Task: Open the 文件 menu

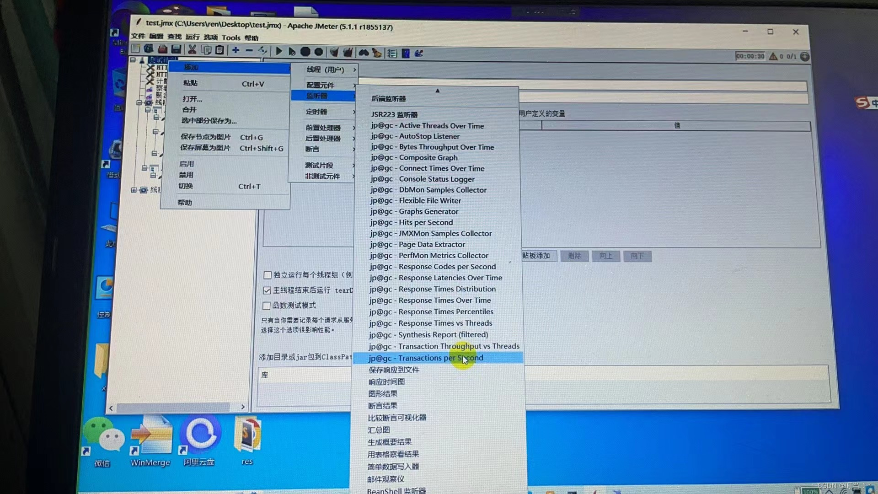Action: pos(138,36)
